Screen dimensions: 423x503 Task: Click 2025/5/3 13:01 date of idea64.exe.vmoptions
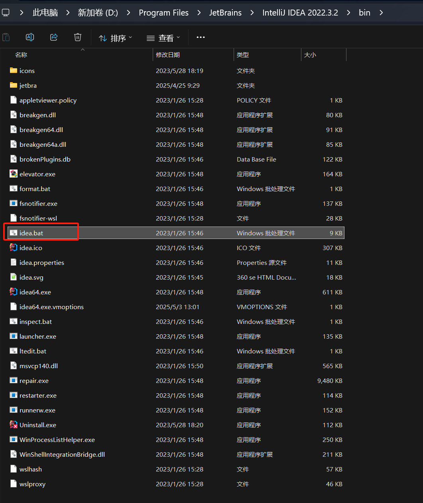177,307
